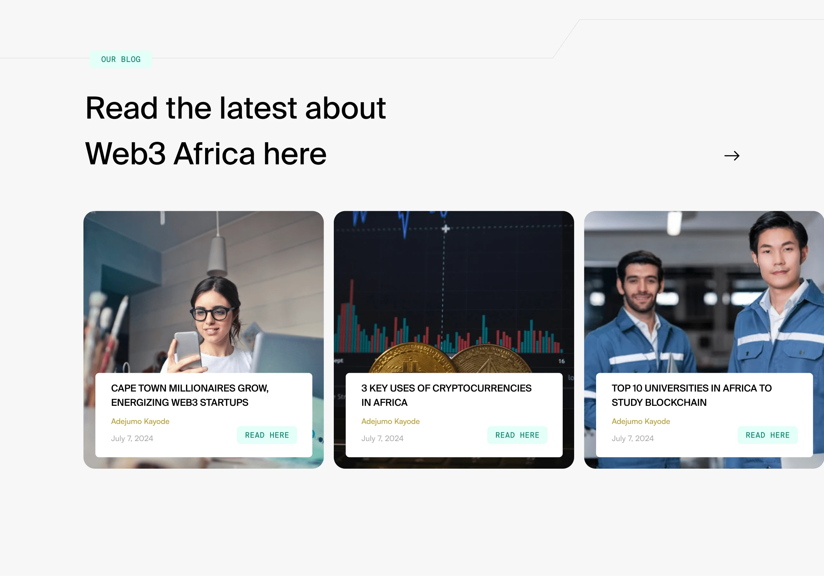Click READ HERE on cryptocurrencies article
The image size is (824, 576).
coord(517,435)
